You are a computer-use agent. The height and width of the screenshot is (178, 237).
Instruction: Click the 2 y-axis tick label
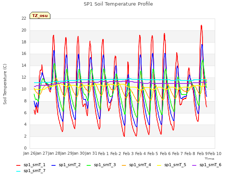coord(25,136)
